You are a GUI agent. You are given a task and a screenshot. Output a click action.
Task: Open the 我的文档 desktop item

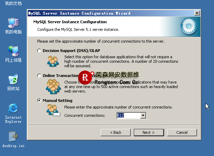pyautogui.click(x=13, y=3)
